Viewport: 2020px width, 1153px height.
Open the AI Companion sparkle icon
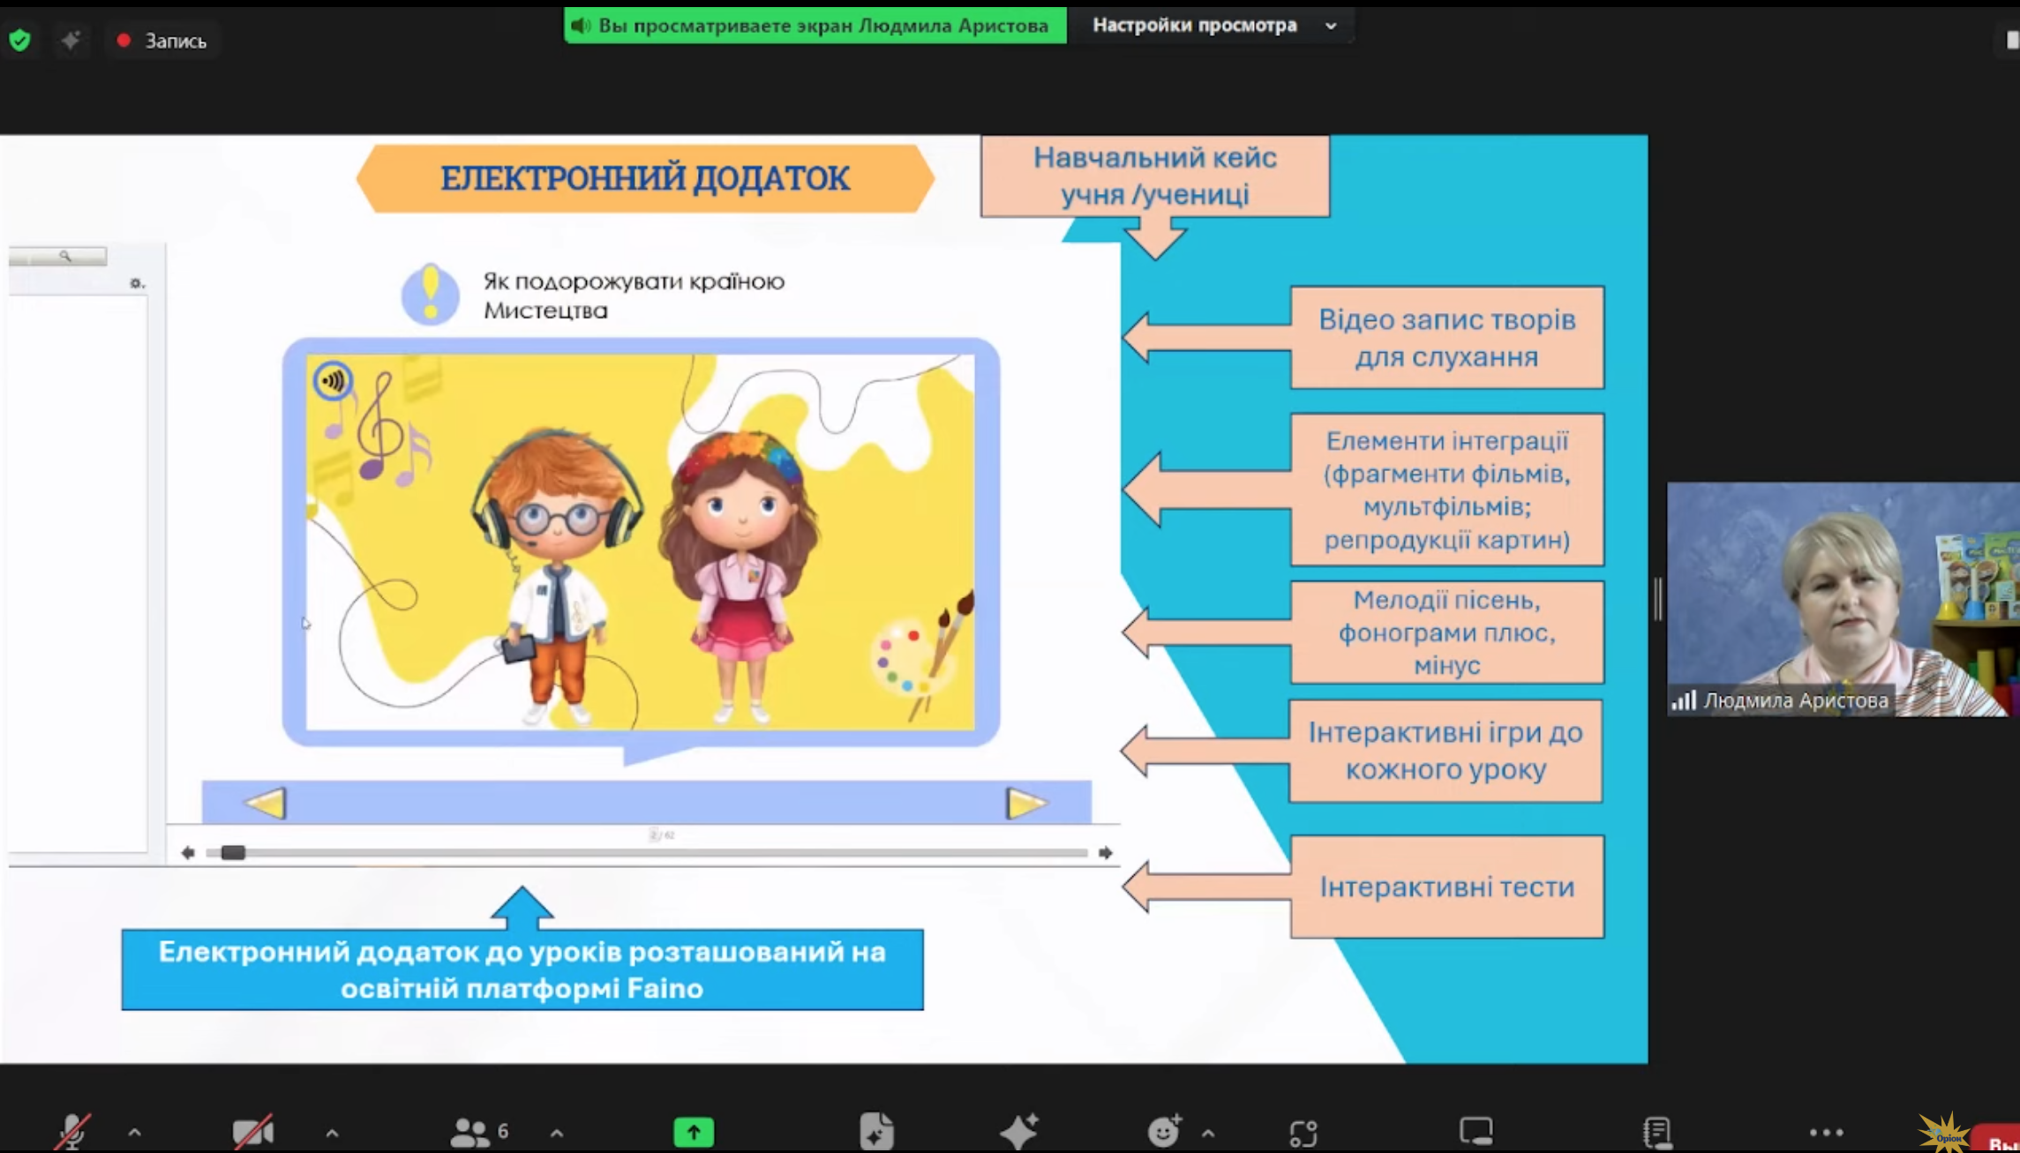tap(1019, 1131)
